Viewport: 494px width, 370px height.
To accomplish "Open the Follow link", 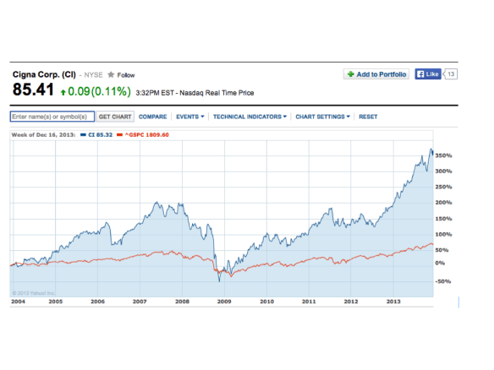I will 126,75.
